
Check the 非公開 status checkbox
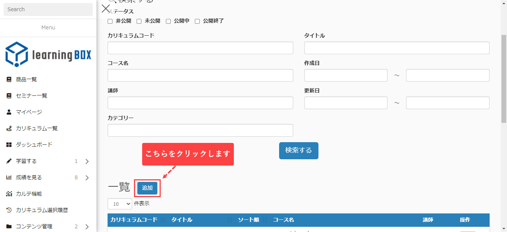click(x=110, y=21)
